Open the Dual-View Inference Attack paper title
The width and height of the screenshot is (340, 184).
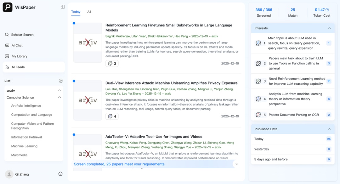(x=171, y=83)
